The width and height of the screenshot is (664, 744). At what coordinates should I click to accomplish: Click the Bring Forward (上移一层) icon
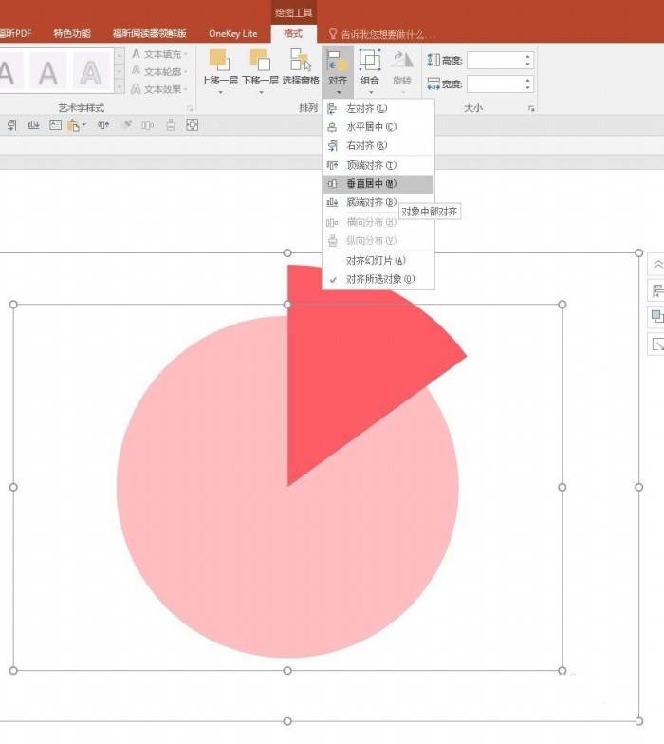click(219, 61)
